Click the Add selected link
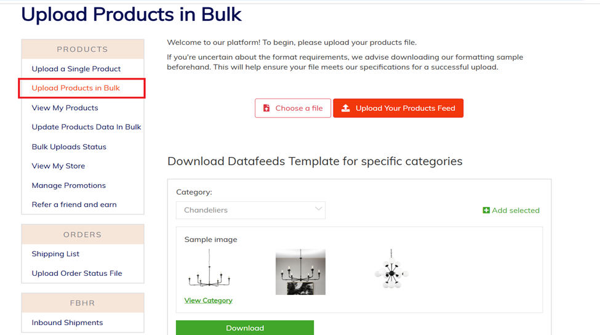Screen dimensions: 600x335 point(511,210)
